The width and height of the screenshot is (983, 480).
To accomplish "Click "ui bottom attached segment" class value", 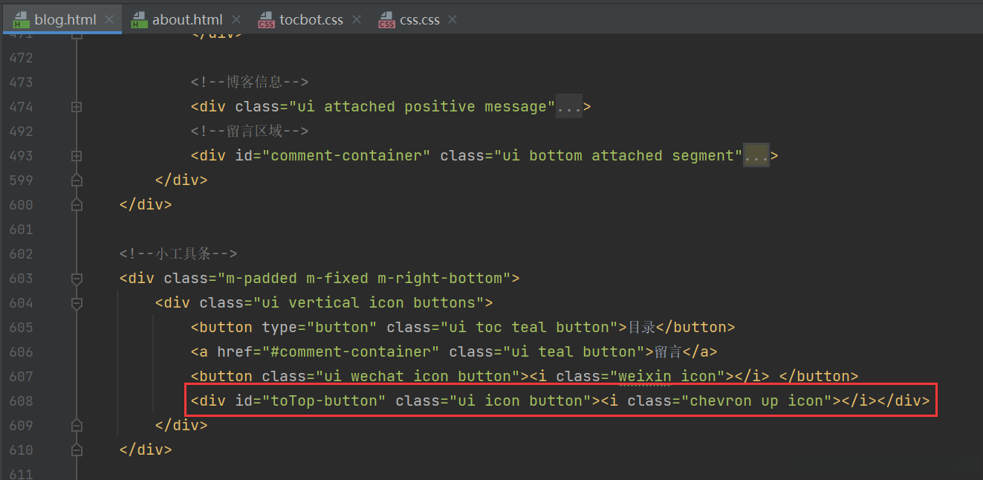I will (x=618, y=156).
